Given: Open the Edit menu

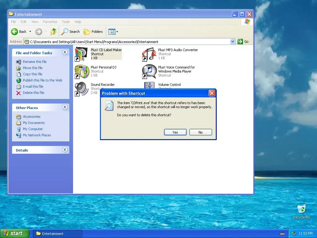Looking at the screenshot, I should (x=24, y=22).
